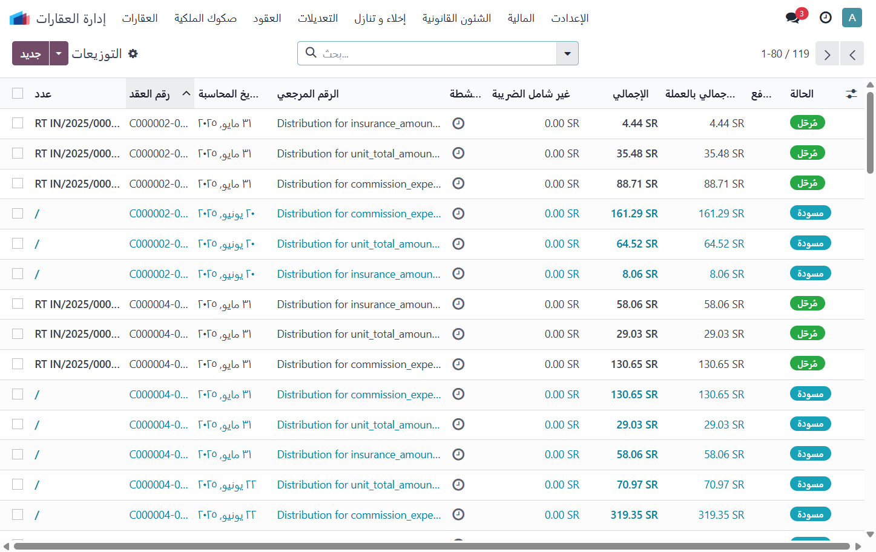Open user avatar menu labeled A
The width and height of the screenshot is (876, 552).
coord(852,18)
